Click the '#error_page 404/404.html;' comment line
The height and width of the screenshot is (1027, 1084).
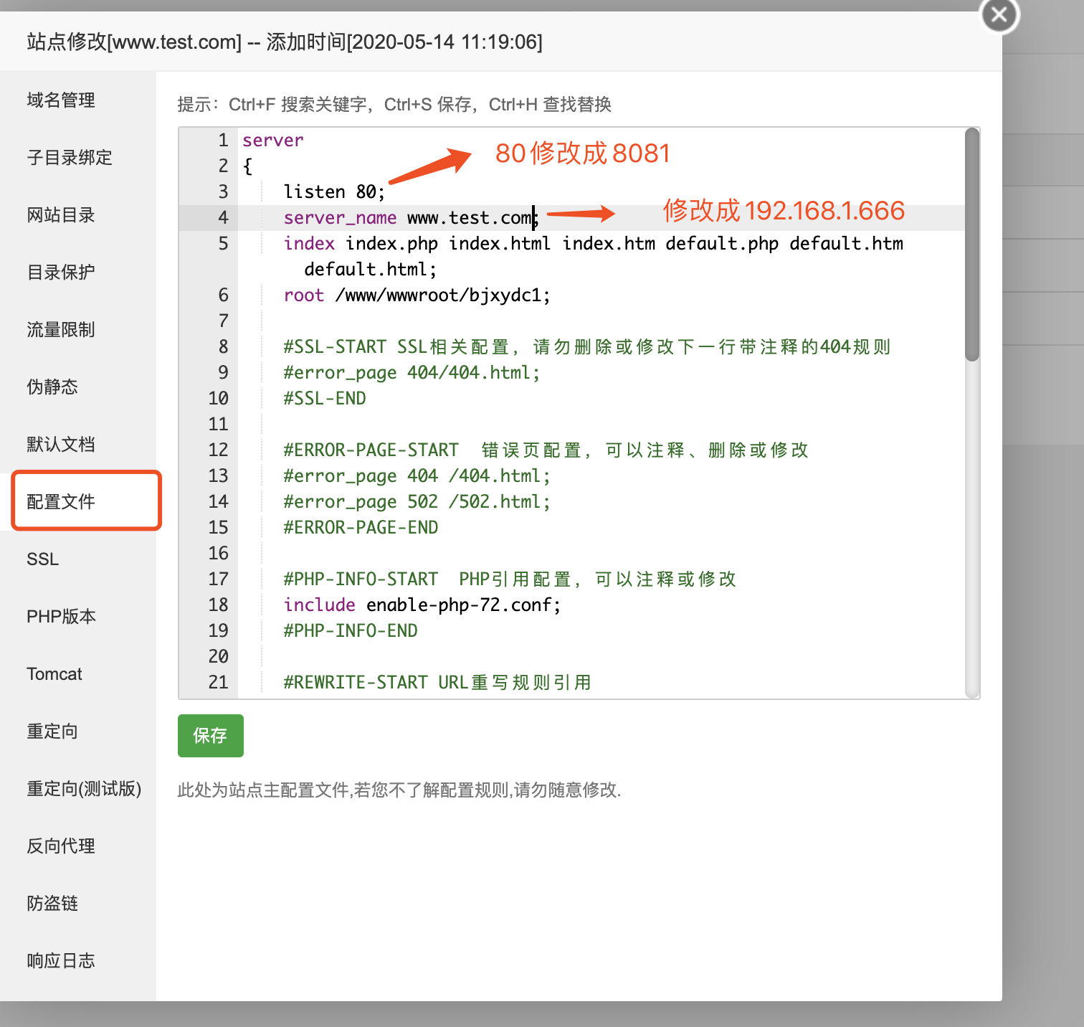(412, 373)
